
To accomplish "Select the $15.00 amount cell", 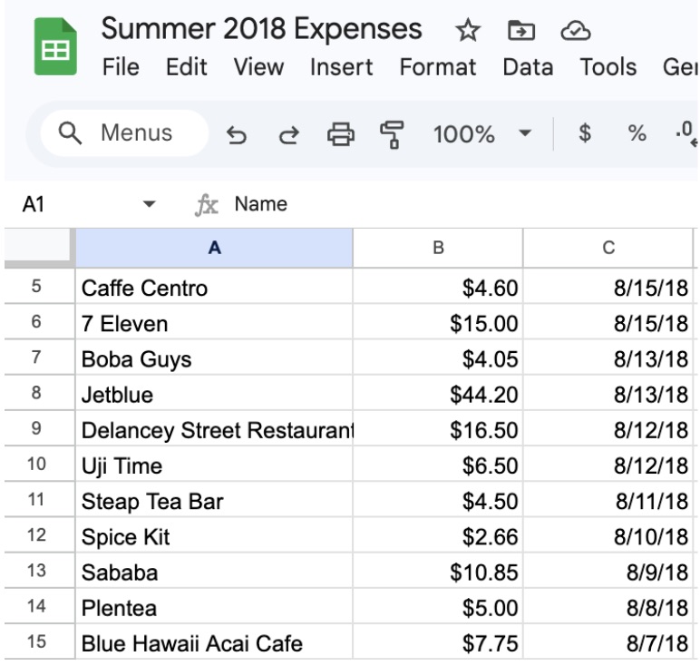I will [438, 322].
